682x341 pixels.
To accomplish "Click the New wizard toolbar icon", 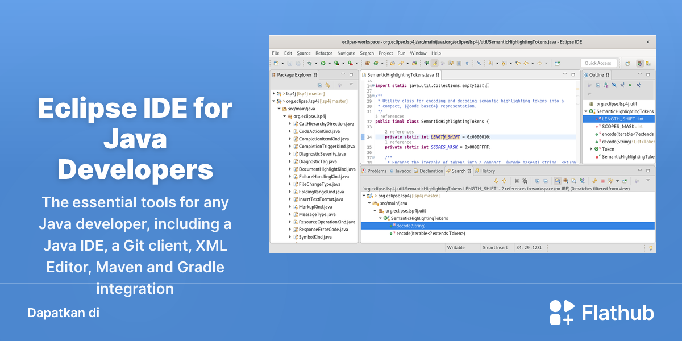I will point(276,63).
